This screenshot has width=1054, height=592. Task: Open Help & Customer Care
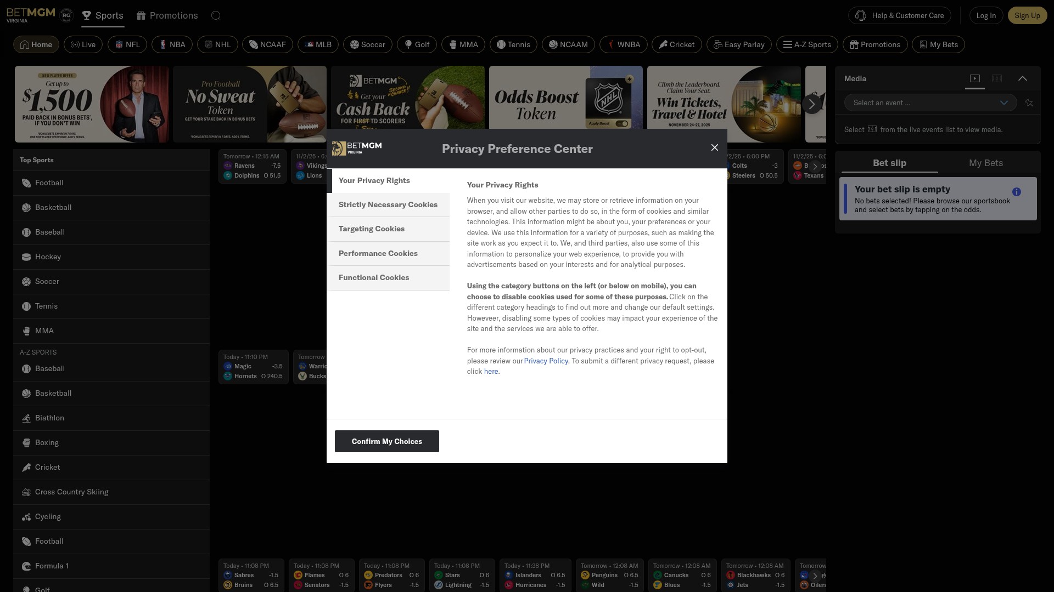[899, 15]
